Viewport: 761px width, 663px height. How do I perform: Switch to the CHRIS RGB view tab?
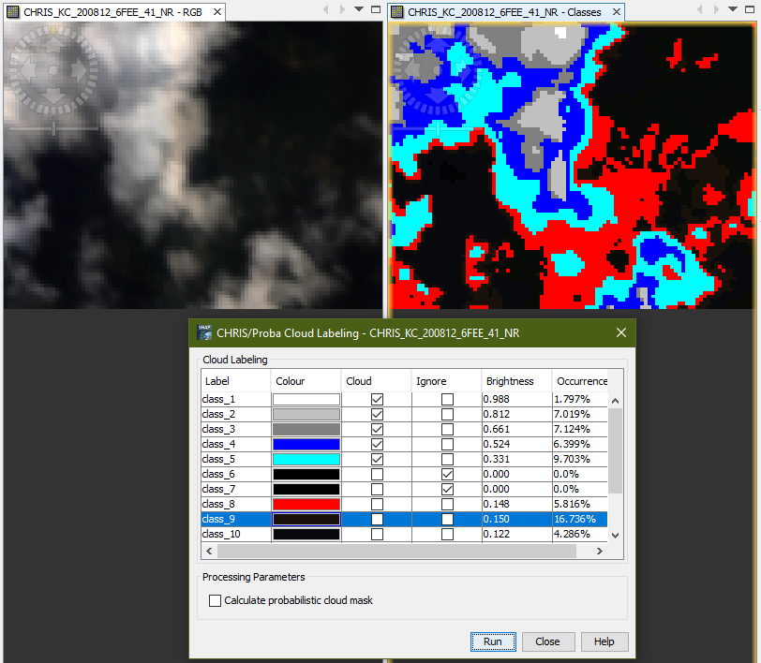(112, 12)
